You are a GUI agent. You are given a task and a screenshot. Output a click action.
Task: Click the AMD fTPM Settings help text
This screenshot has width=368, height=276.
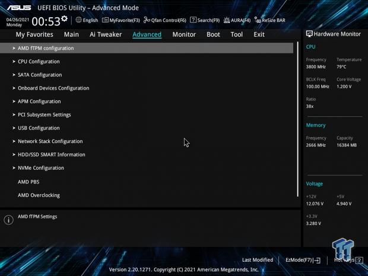[x=37, y=217]
